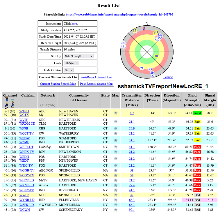
Task: Click station marker 10 on radar plot
Action: 156,56
